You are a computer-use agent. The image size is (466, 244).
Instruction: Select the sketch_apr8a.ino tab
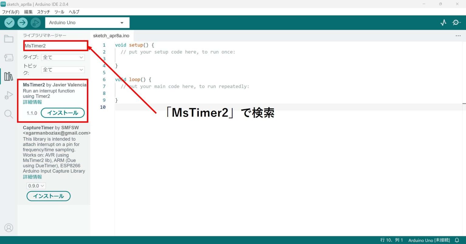tap(111, 36)
